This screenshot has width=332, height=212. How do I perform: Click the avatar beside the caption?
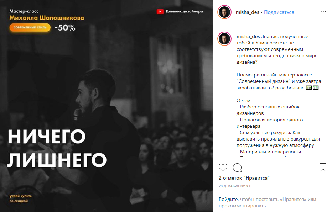point(224,39)
